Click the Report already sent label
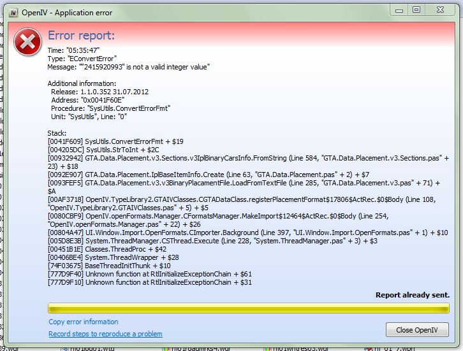Viewport: 463px width, 351px height. tap(412, 296)
